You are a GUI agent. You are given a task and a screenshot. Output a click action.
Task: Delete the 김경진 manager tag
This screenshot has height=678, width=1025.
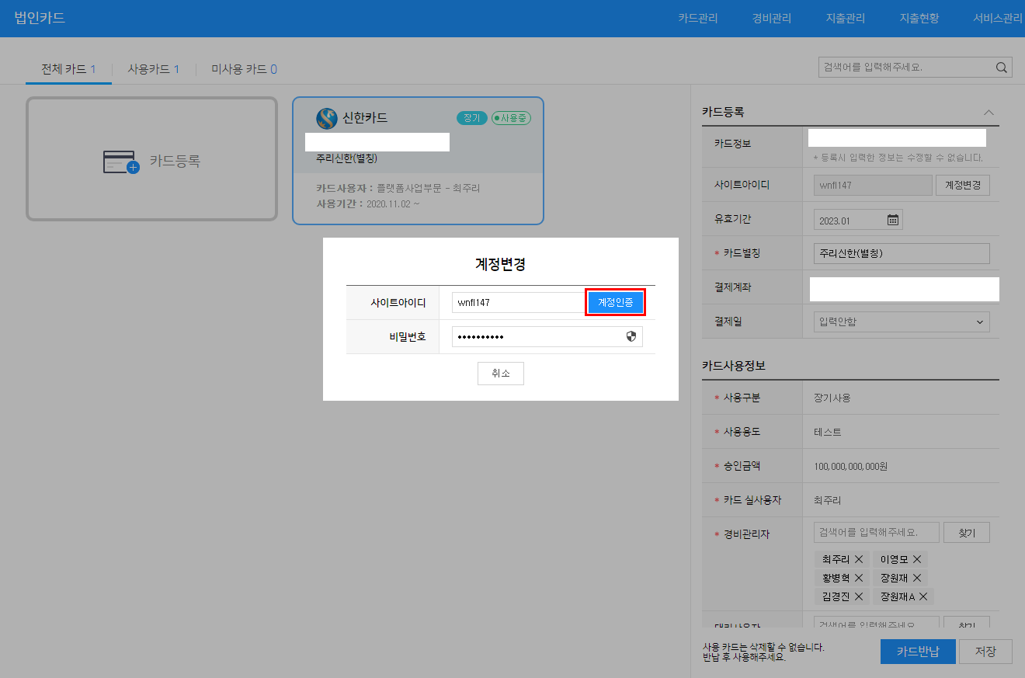point(857,596)
